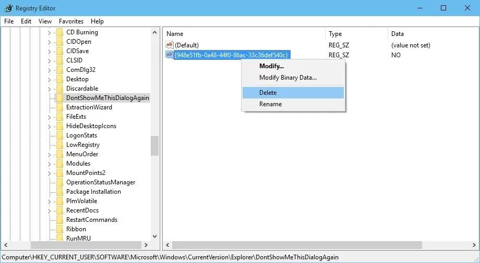Click the MountPoints2 folder icon
Viewport: 480px width, 263px height.
[59, 173]
